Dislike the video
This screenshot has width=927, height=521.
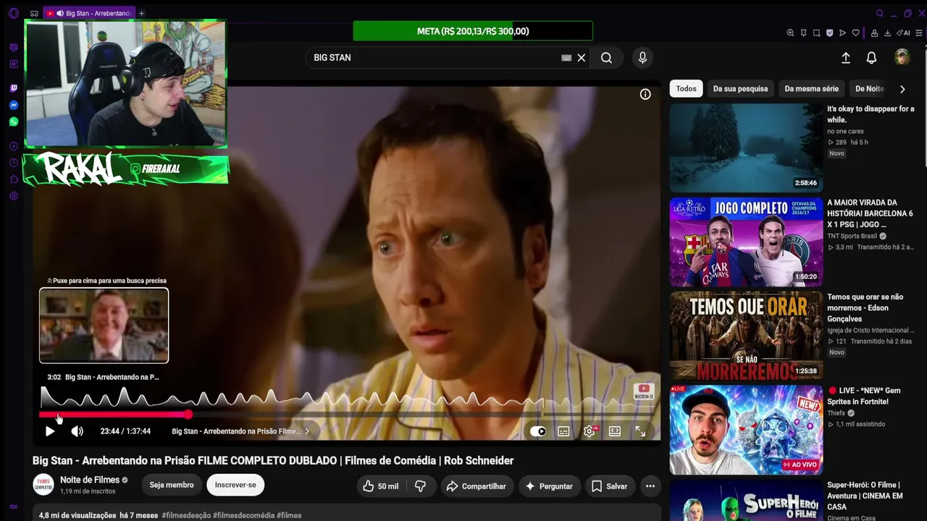tap(420, 486)
